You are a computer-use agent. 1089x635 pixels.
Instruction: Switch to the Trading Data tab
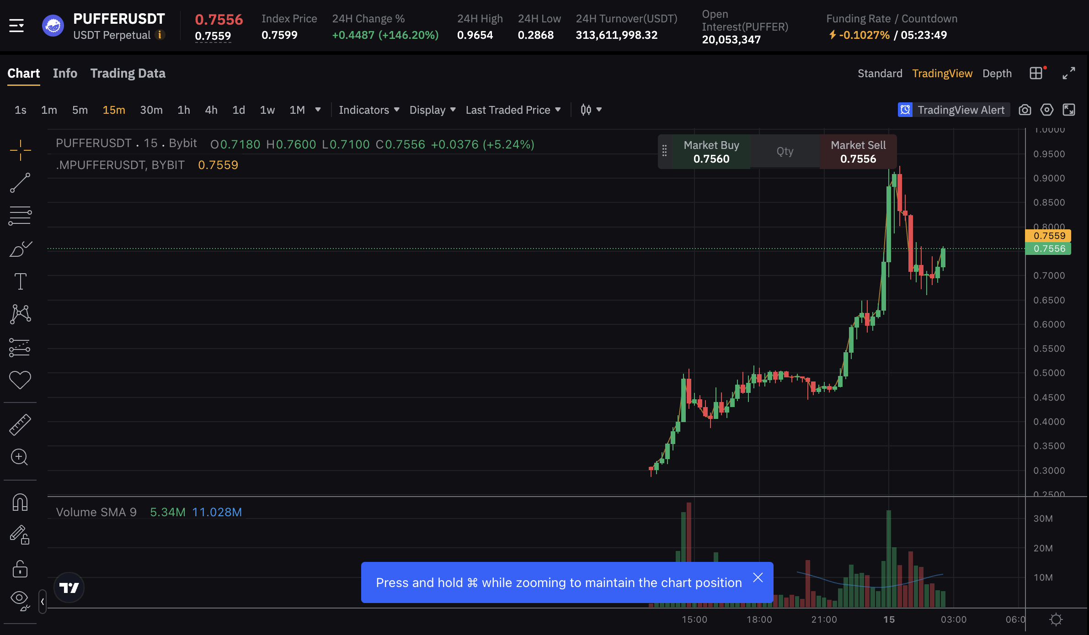click(x=128, y=74)
